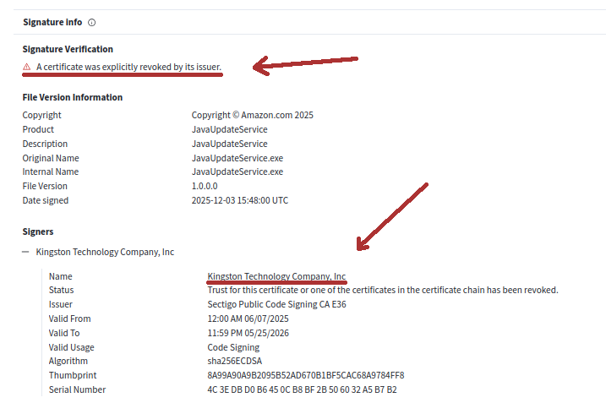This screenshot has height=403, width=606.
Task: Select the Name value Kingston Technology Company, Inc
Action: (276, 276)
